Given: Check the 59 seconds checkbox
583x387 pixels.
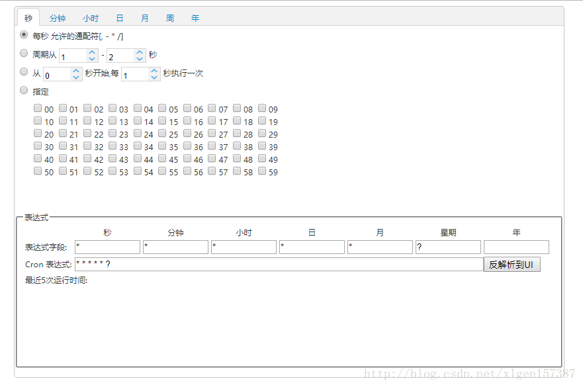Looking at the screenshot, I should [x=263, y=171].
